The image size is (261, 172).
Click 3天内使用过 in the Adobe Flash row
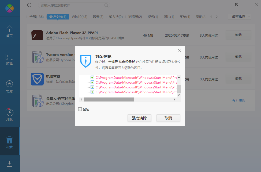coord(209,36)
